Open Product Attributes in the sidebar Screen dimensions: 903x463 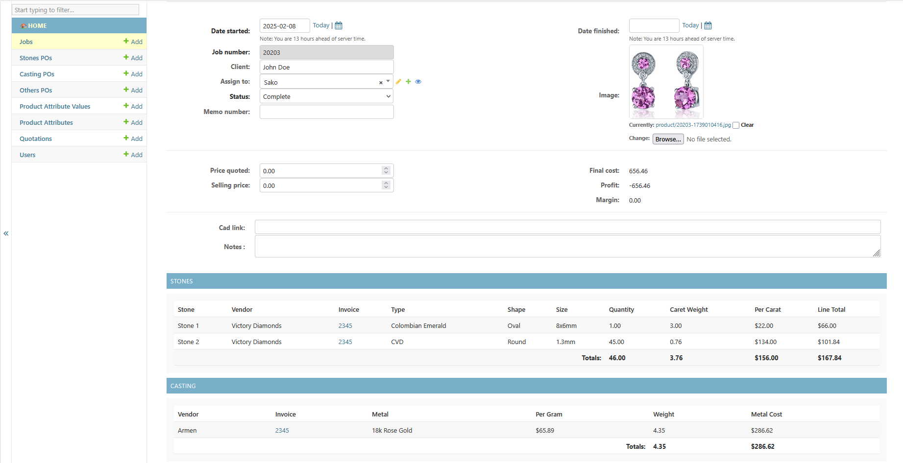tap(46, 122)
